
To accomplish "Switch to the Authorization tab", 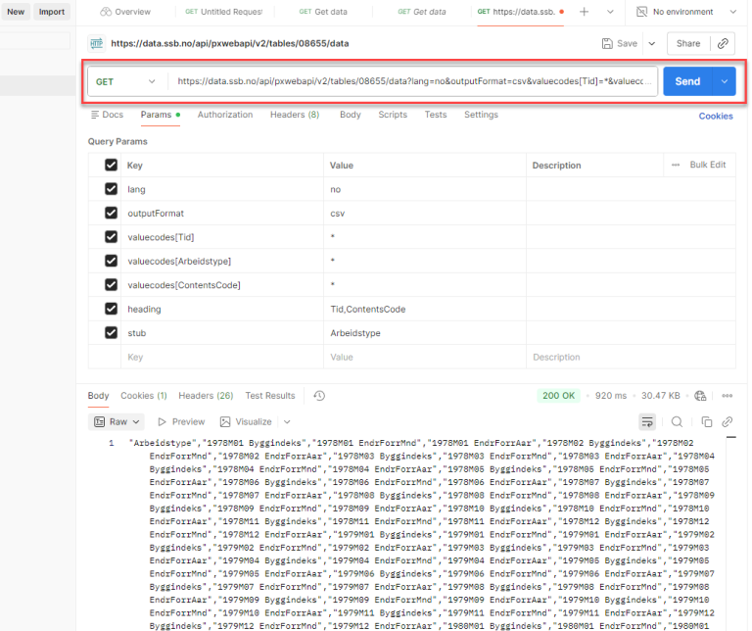I will 225,115.
